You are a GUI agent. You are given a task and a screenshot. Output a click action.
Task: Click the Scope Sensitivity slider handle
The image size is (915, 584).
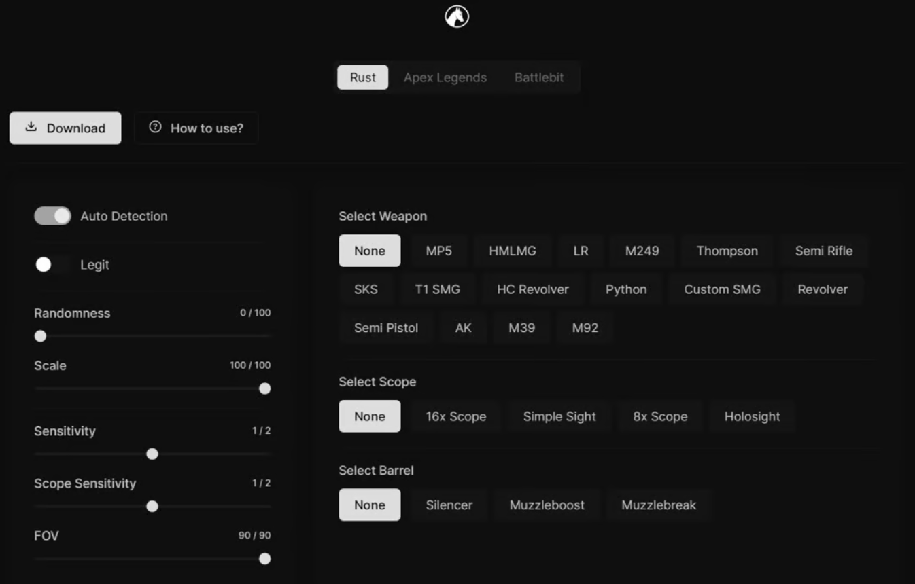(152, 506)
